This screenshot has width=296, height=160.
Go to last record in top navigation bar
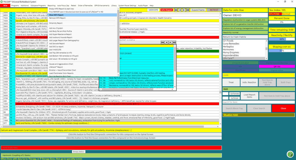pyautogui.click(x=188, y=10)
